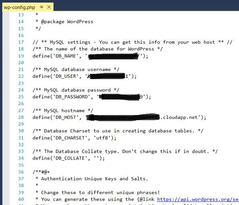This screenshot has height=205, width=239.
Task: Click 'The name of the database for WordPress' comment
Action: [x=97, y=49]
